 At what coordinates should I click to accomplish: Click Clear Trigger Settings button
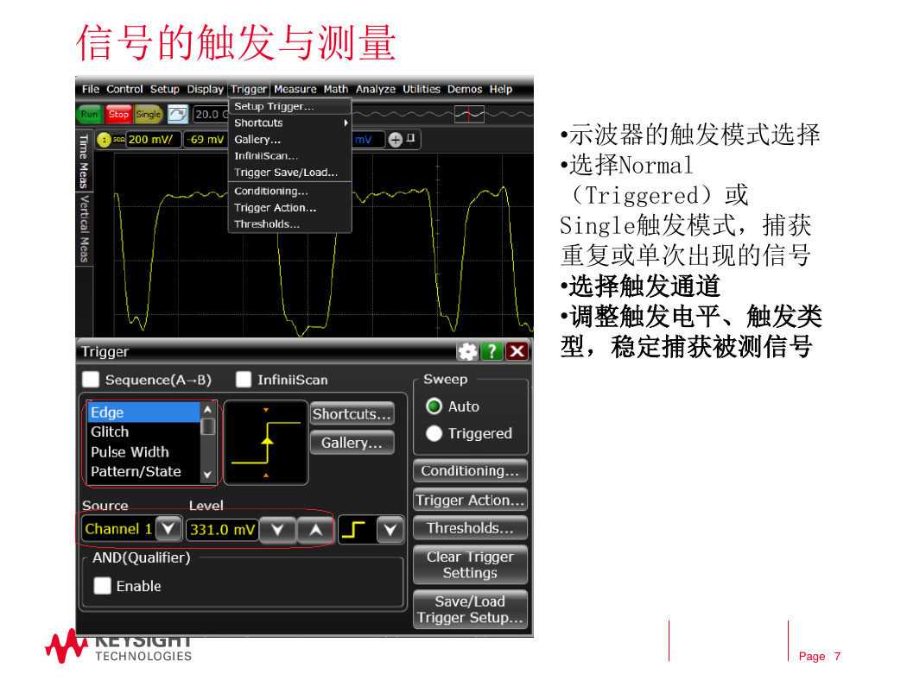click(470, 565)
